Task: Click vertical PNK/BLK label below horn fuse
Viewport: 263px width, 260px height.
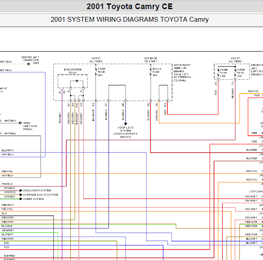Action: [x=233, y=93]
